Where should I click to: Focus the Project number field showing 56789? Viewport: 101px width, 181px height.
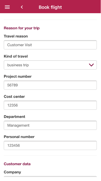50,85
